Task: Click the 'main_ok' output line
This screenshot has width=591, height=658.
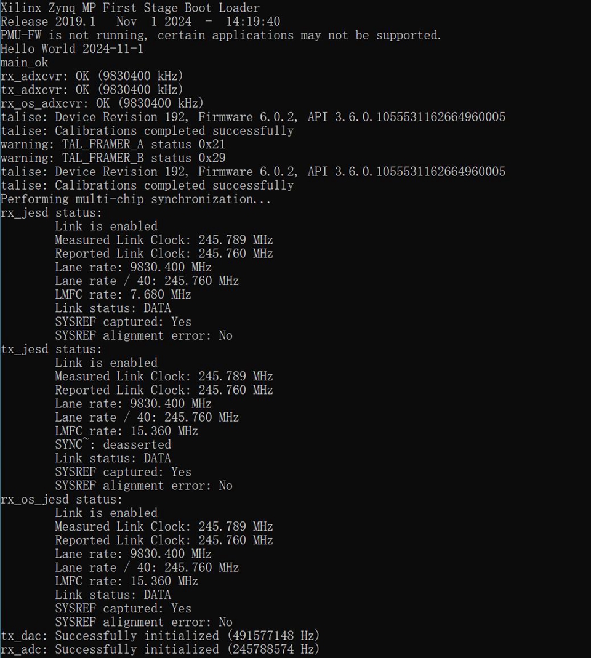Action: tap(25, 63)
